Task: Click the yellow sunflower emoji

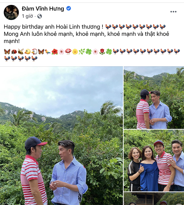Action: click(75, 52)
